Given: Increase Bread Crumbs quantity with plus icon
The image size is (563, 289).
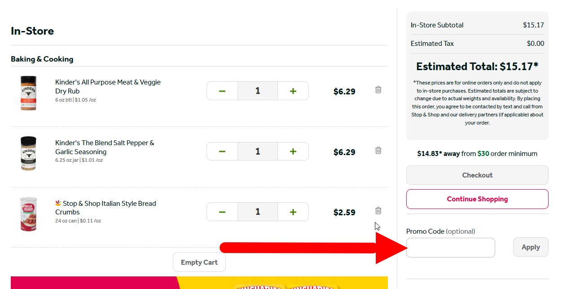Looking at the screenshot, I should [293, 211].
